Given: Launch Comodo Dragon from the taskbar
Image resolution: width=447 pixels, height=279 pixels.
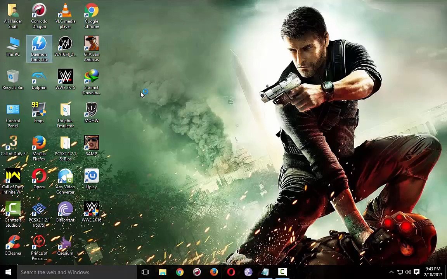Looking at the screenshot, I should coord(197,272).
